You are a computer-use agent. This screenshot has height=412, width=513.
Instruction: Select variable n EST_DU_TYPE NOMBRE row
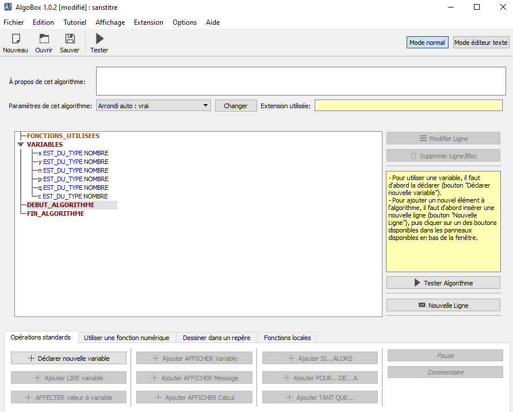pos(73,170)
